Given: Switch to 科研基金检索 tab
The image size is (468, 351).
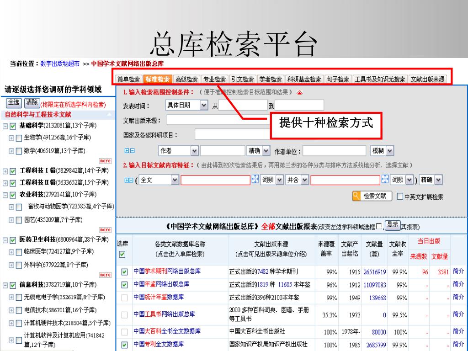Looking at the screenshot, I should point(304,79).
